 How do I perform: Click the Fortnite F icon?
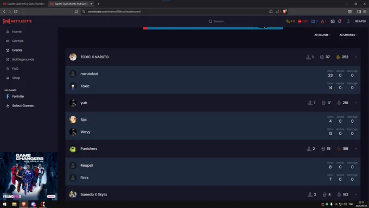tap(8, 96)
